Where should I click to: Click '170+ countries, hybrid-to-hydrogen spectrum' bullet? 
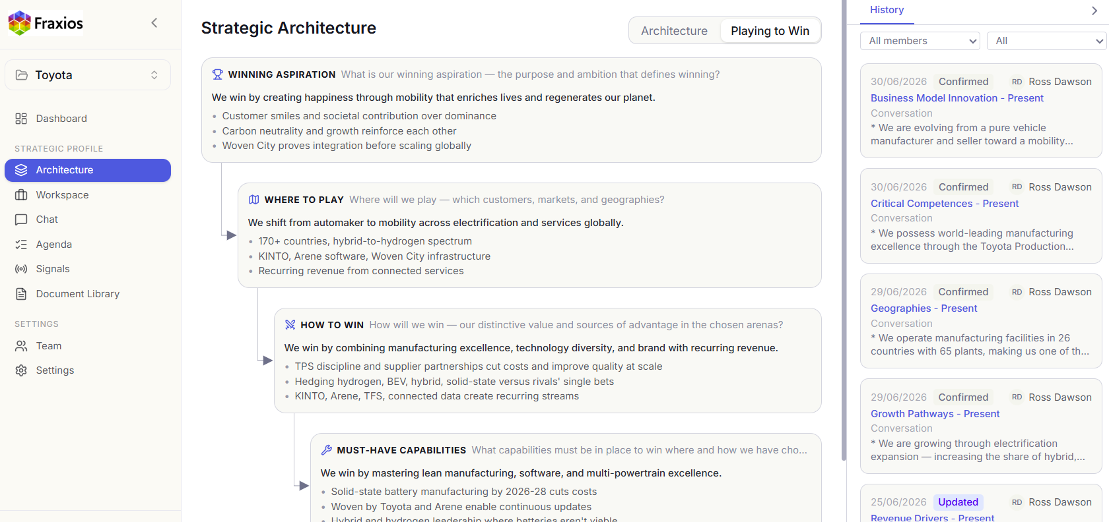click(365, 241)
